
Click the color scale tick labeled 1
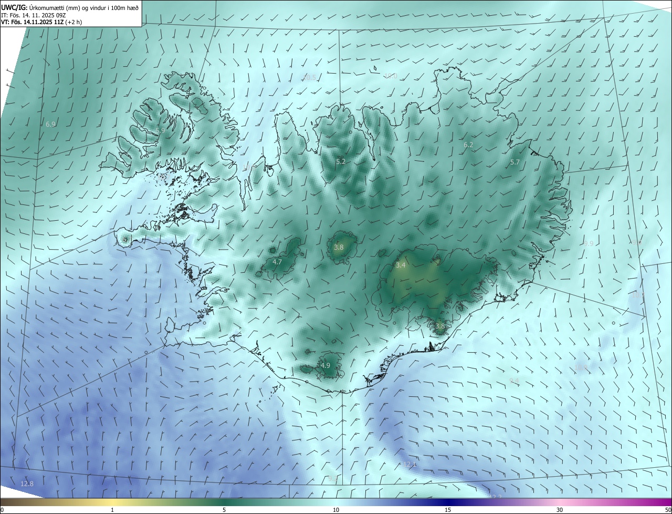112,510
